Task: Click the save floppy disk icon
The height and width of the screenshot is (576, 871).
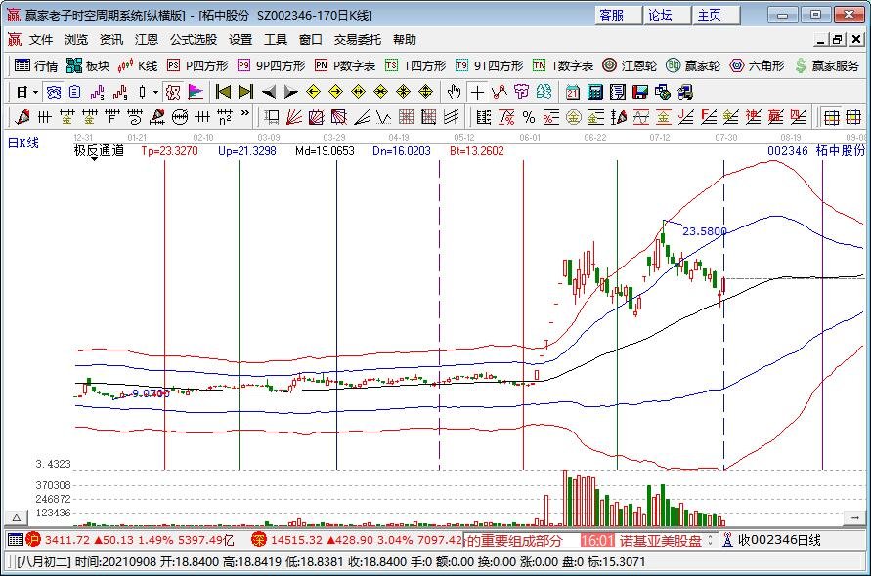Action: tap(639, 92)
